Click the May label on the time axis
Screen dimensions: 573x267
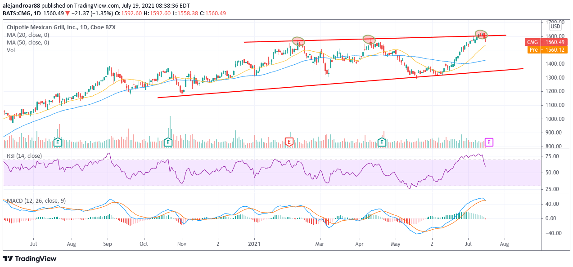[x=396, y=243]
